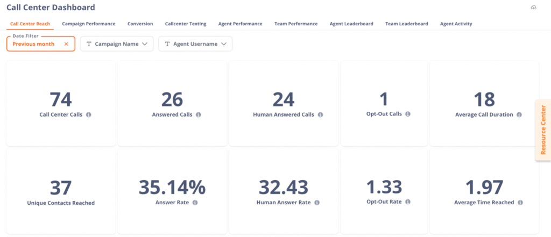This screenshot has height=237, width=551.
Task: Switch to the Campaign Performance tab
Action: pyautogui.click(x=88, y=24)
